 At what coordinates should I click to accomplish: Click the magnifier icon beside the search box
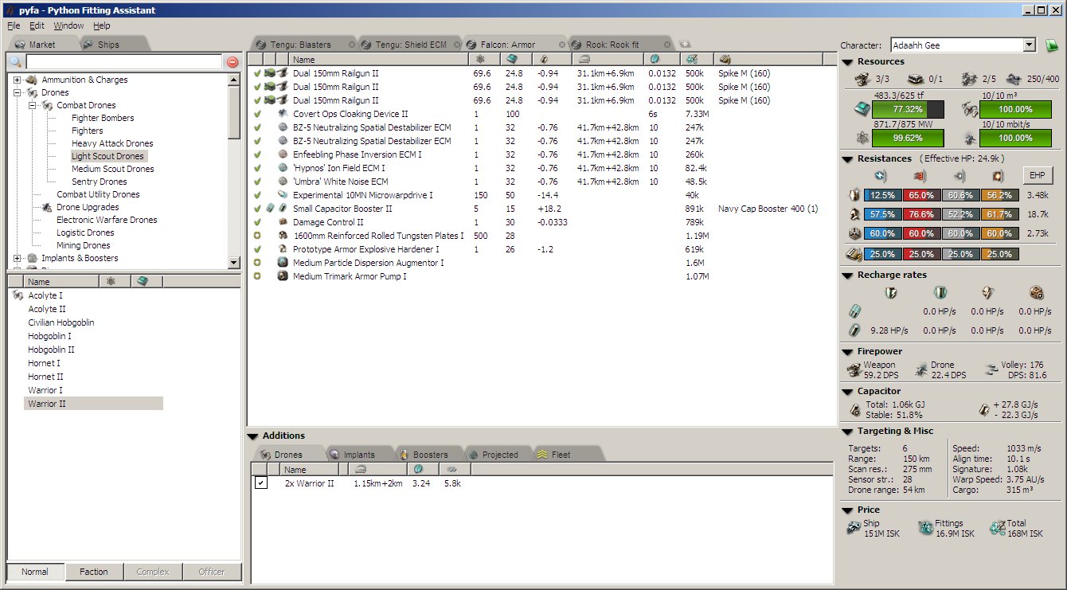(x=16, y=62)
